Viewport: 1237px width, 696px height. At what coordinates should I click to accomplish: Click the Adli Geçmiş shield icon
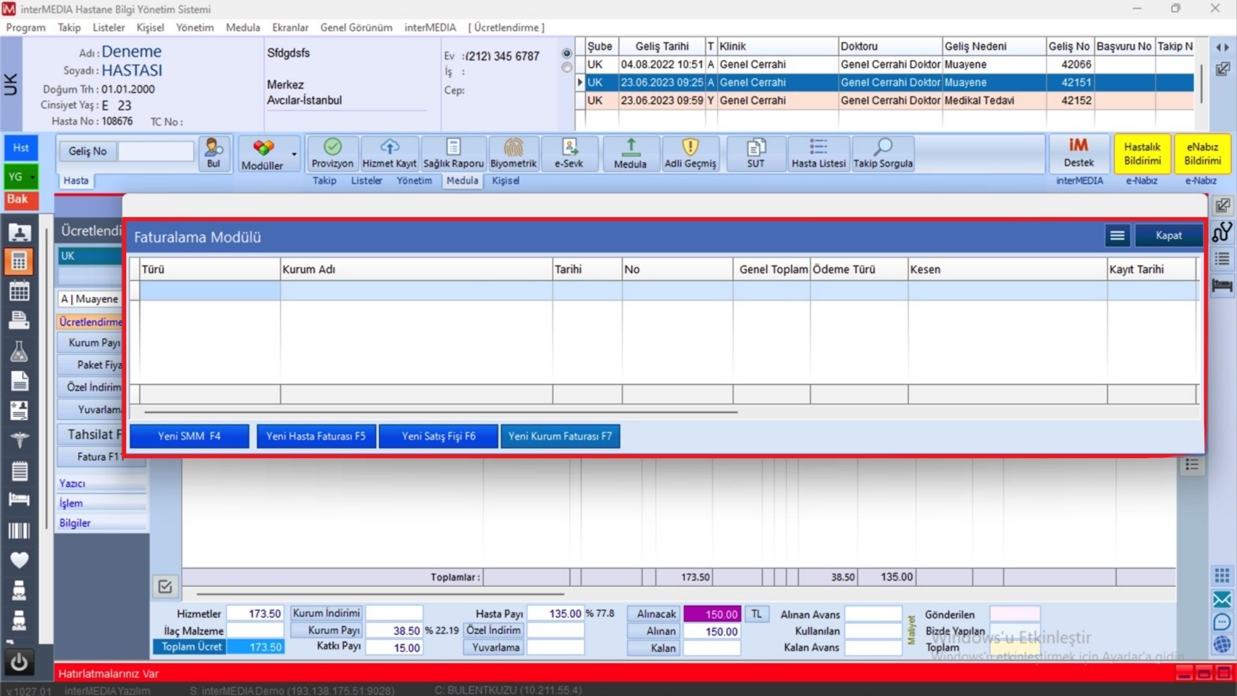690,148
